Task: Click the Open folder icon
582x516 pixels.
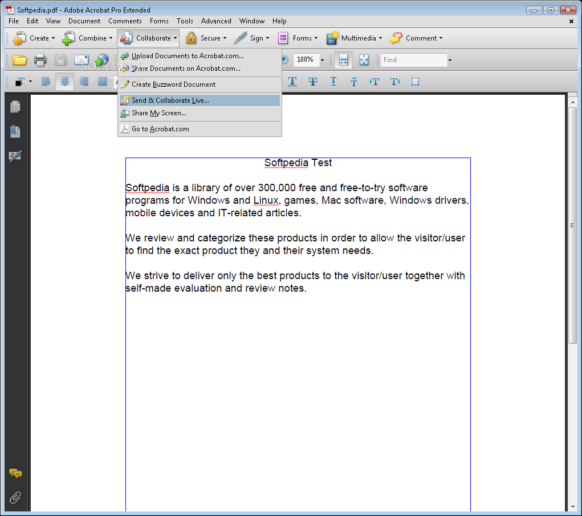Action: pos(19,60)
